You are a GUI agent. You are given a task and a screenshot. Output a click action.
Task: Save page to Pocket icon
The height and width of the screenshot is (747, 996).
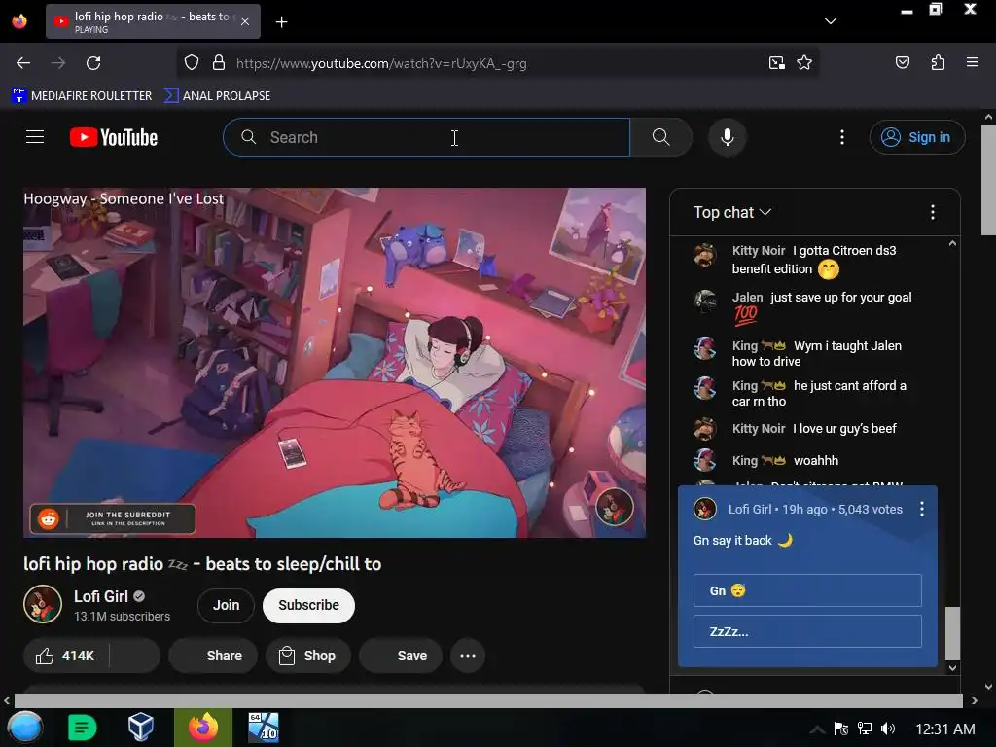(x=902, y=63)
